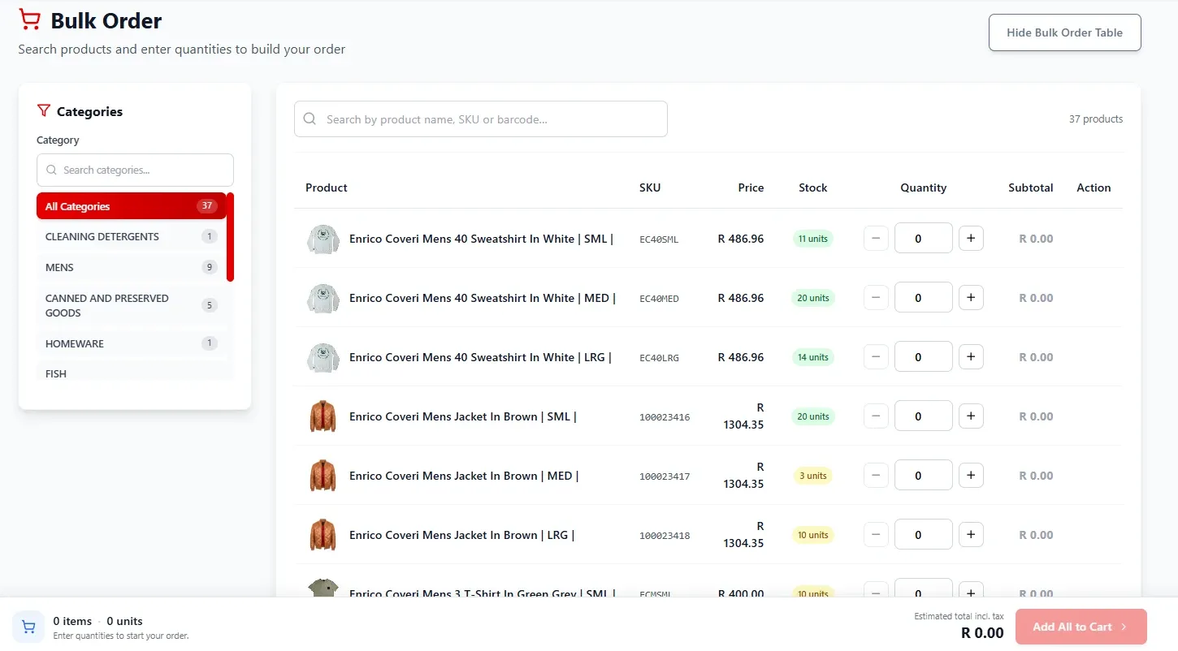The image size is (1178, 651).
Task: Click the red categories list scrollbar
Action: pyautogui.click(x=230, y=236)
